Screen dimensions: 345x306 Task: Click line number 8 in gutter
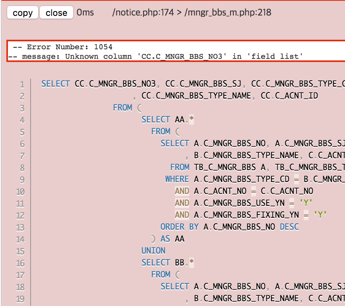click(22, 168)
